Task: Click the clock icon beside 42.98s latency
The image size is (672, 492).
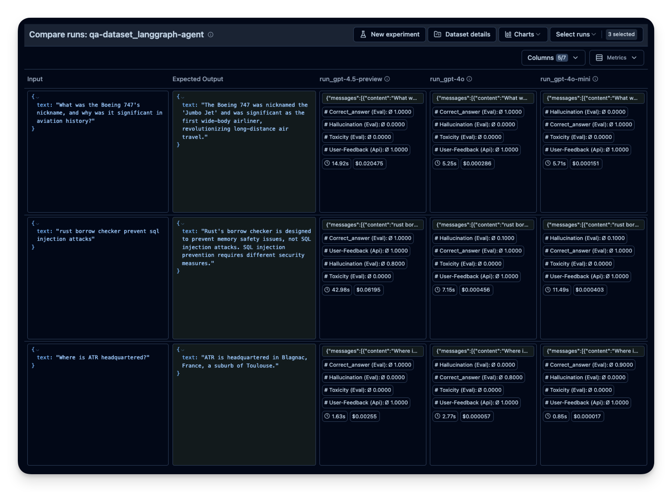Action: (327, 290)
